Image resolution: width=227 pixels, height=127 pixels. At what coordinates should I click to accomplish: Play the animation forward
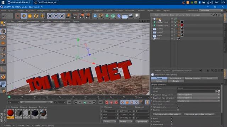pyautogui.click(x=85, y=102)
